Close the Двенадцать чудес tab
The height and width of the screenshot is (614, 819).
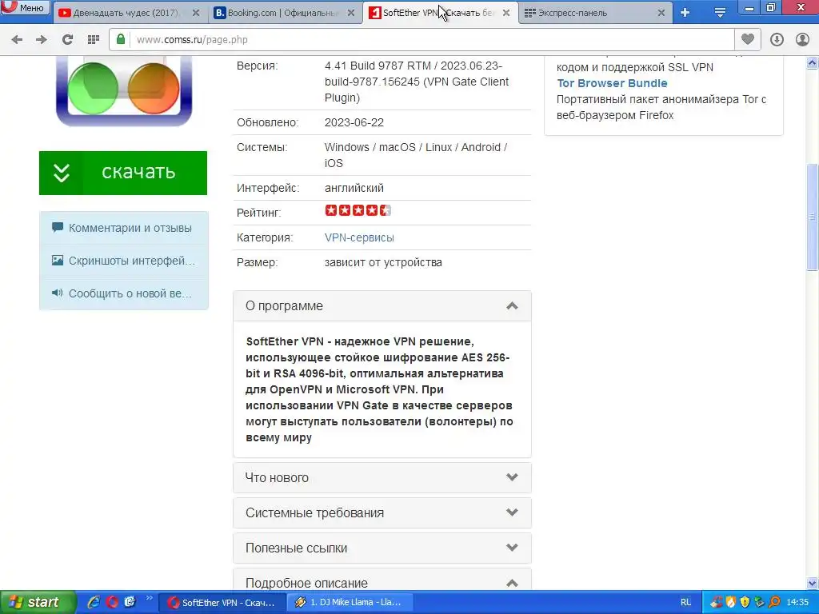(196, 13)
